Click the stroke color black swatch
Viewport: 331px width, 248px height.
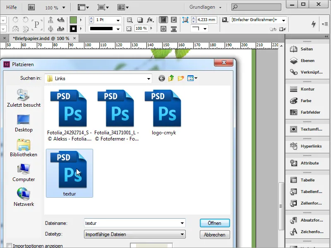(x=73, y=29)
